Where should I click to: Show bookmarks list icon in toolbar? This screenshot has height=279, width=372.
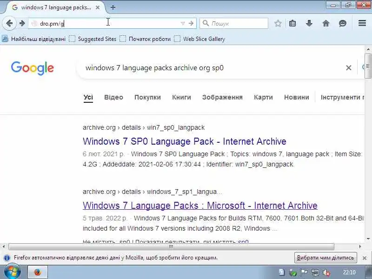pyautogui.click(x=292, y=23)
